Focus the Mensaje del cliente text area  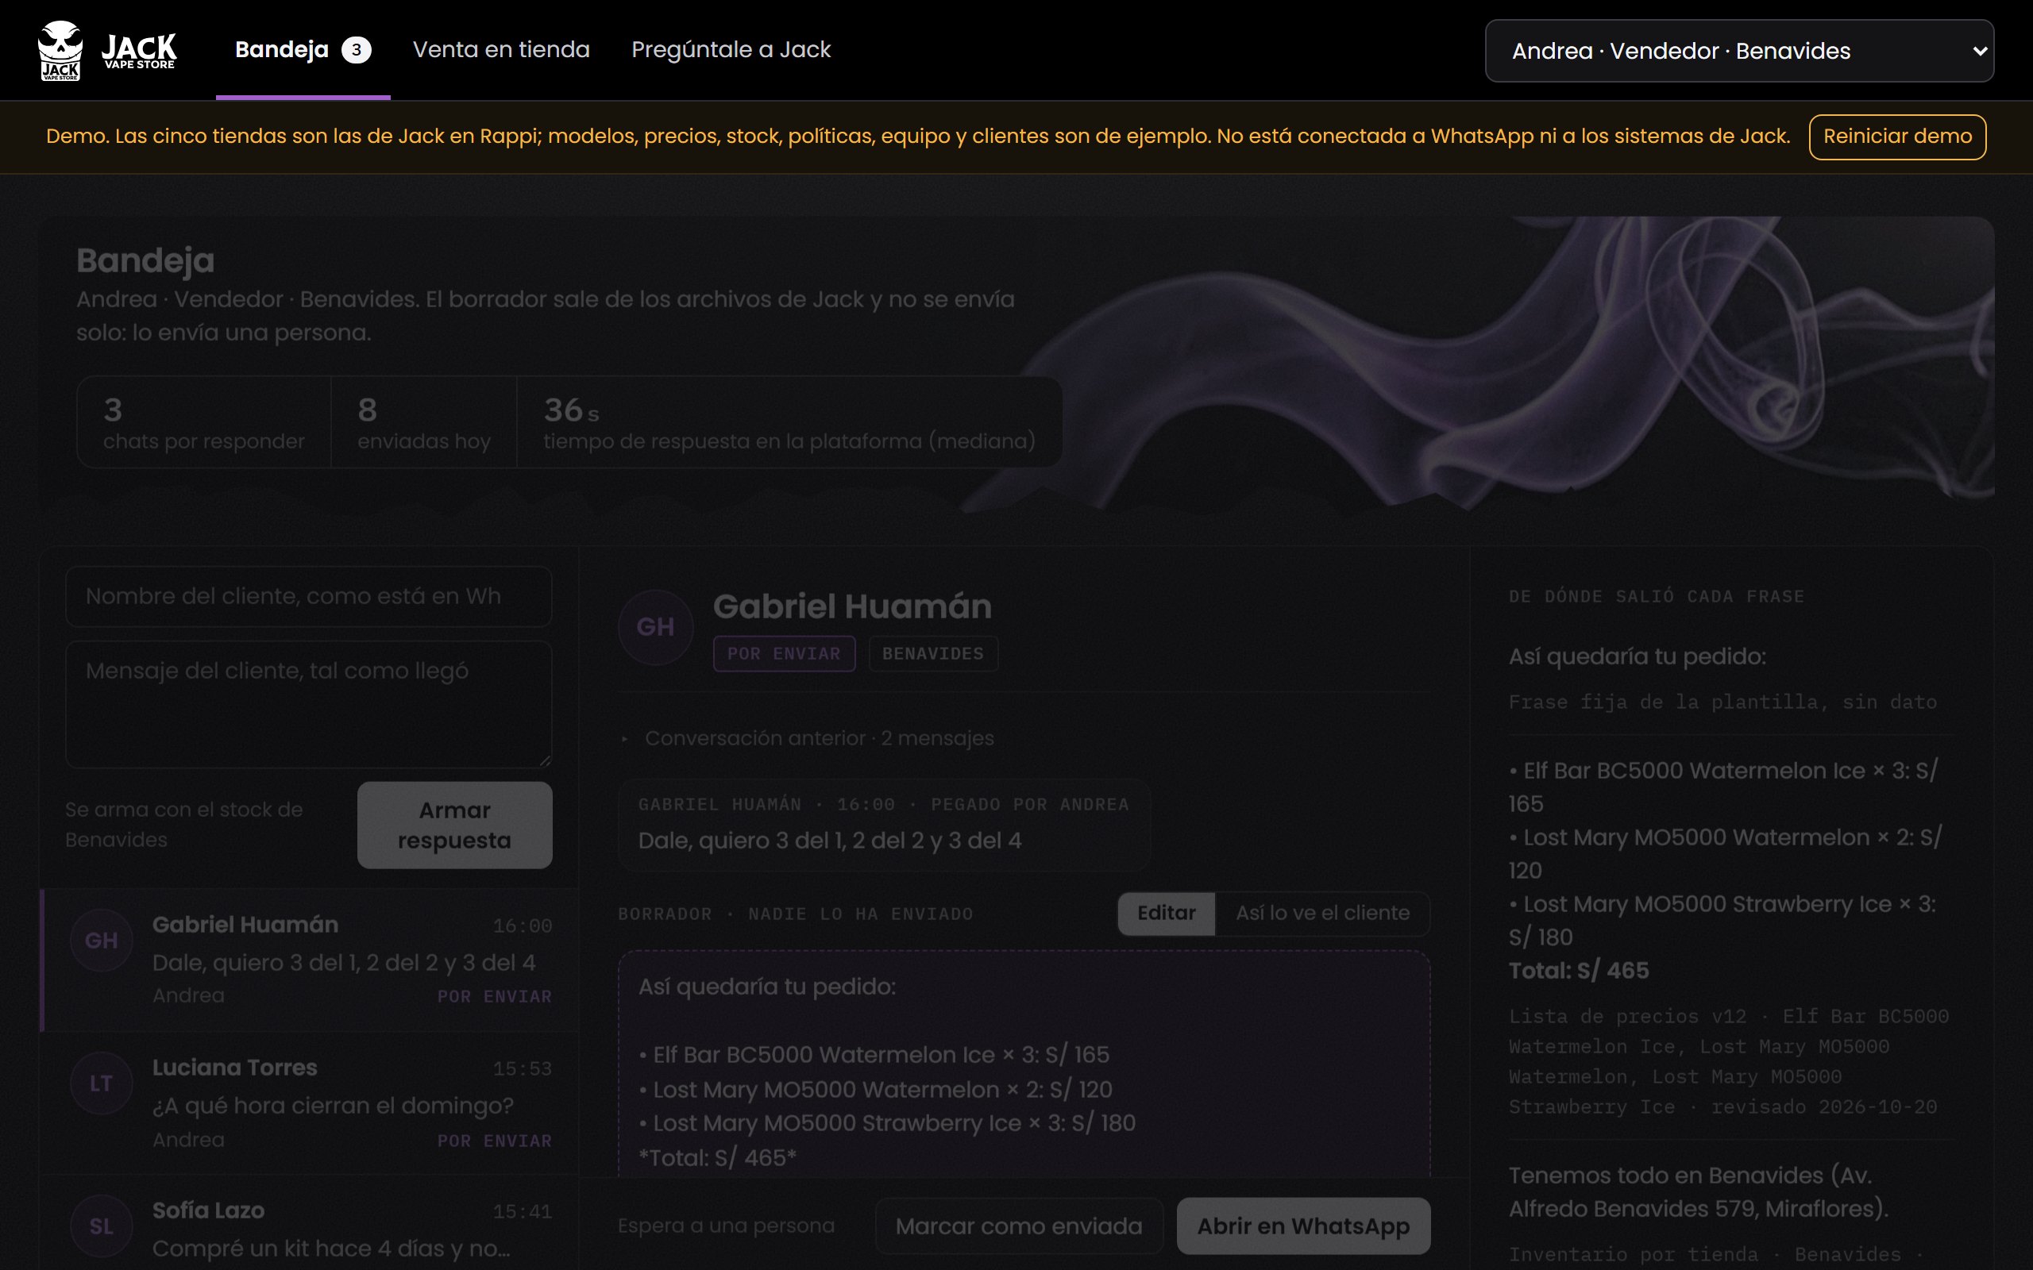pos(308,704)
